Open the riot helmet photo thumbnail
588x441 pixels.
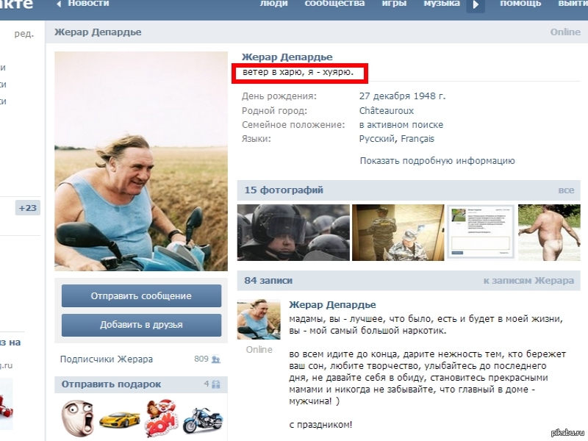click(x=293, y=232)
